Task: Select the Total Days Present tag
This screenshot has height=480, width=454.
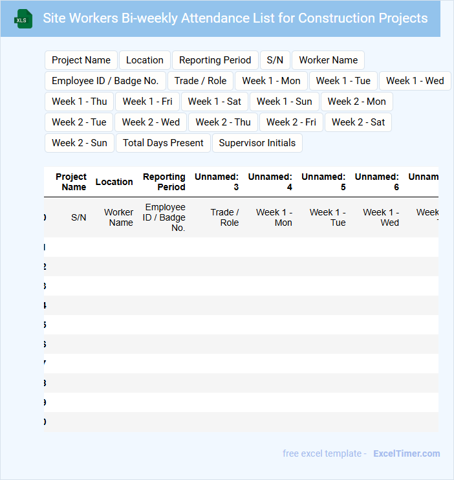Action: (163, 143)
